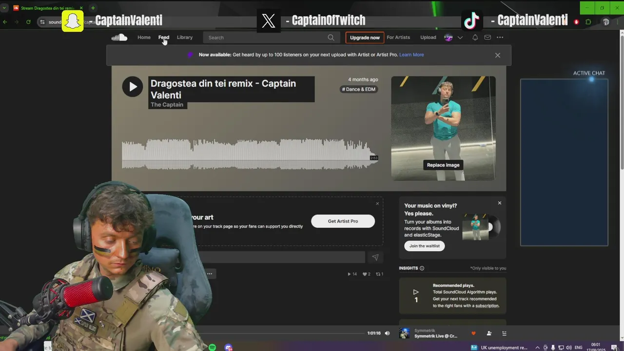Viewport: 624px width, 351px height.
Task: Open Symmetrik Live track title in player
Action: click(436, 336)
